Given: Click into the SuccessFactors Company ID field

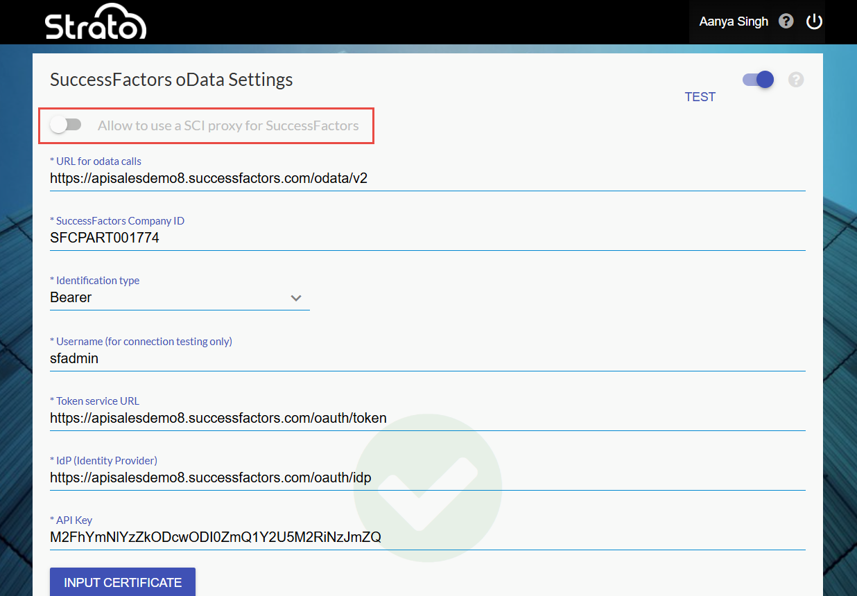Looking at the screenshot, I should pos(426,238).
